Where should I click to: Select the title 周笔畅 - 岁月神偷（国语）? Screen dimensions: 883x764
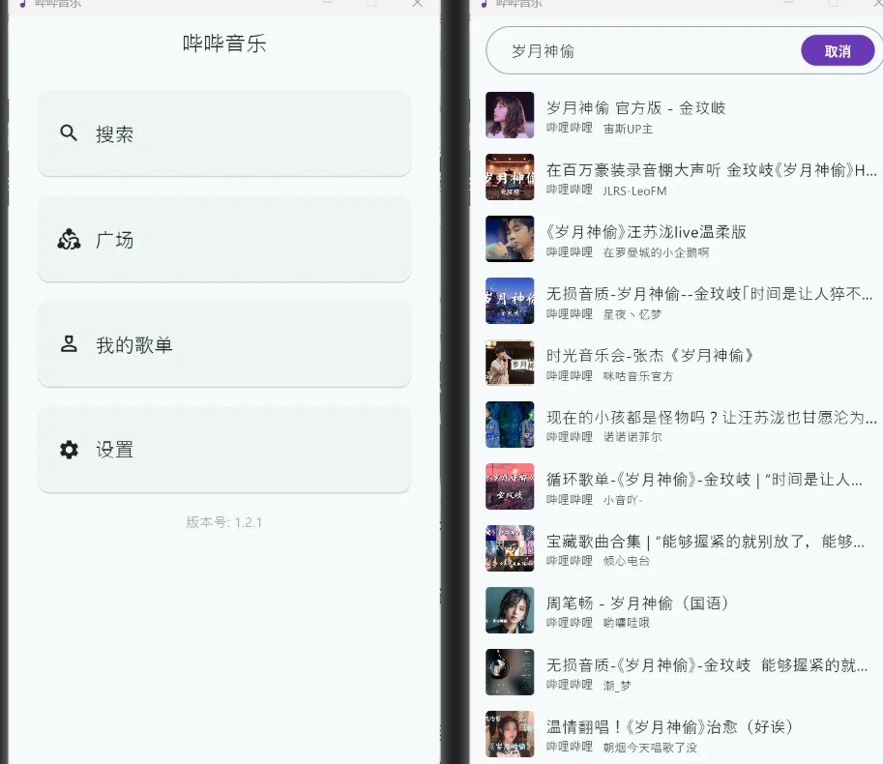[x=637, y=603]
